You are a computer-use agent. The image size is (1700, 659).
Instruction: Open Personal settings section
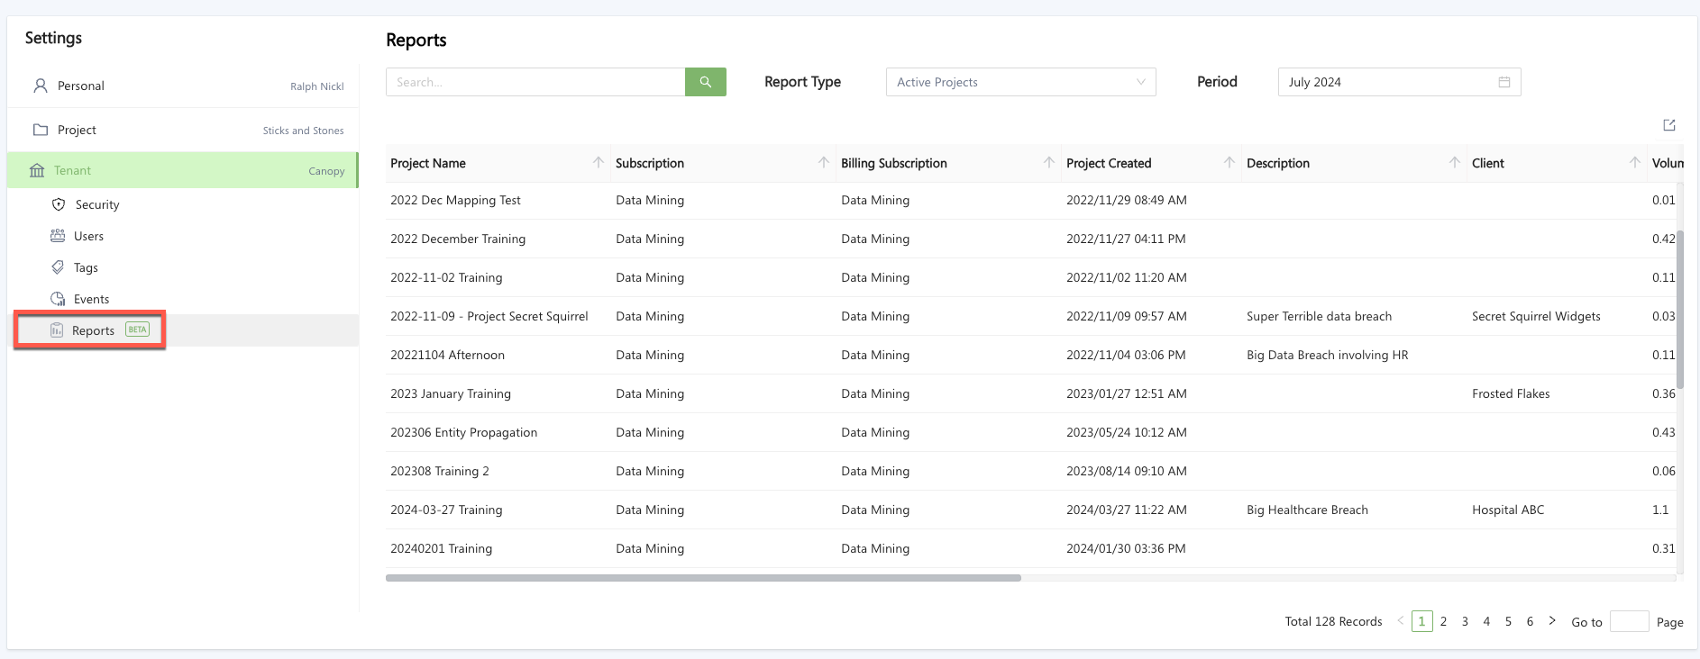(x=183, y=86)
